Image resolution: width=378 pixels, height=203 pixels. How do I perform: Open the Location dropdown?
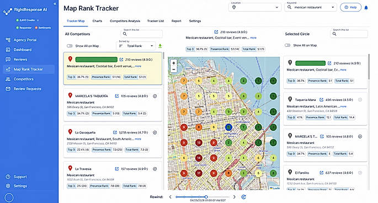tap(255, 7)
